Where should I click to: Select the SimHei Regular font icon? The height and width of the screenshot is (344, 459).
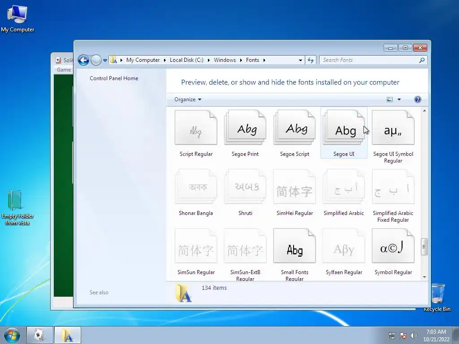pyautogui.click(x=294, y=187)
